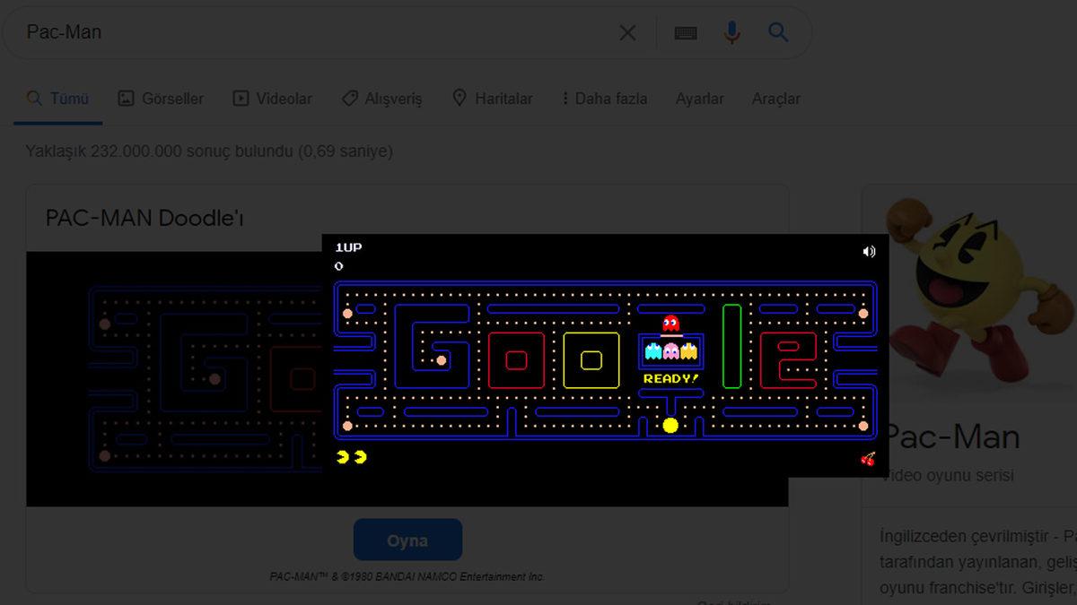Open the on-screen keyboard icon

pos(685,32)
